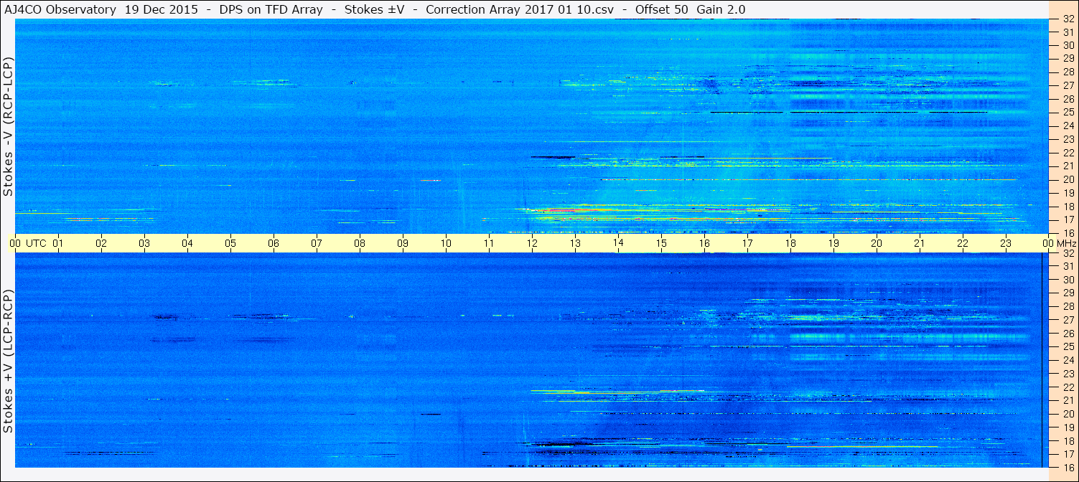Click the 23 hour tick on UTC strip
This screenshot has height=482, width=1079.
point(1006,243)
